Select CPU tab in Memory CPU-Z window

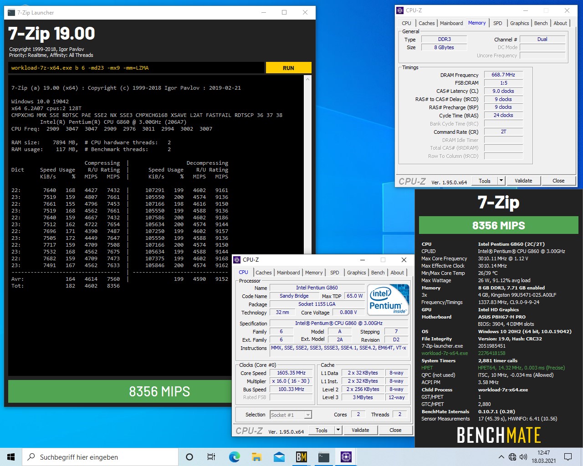pos(406,23)
